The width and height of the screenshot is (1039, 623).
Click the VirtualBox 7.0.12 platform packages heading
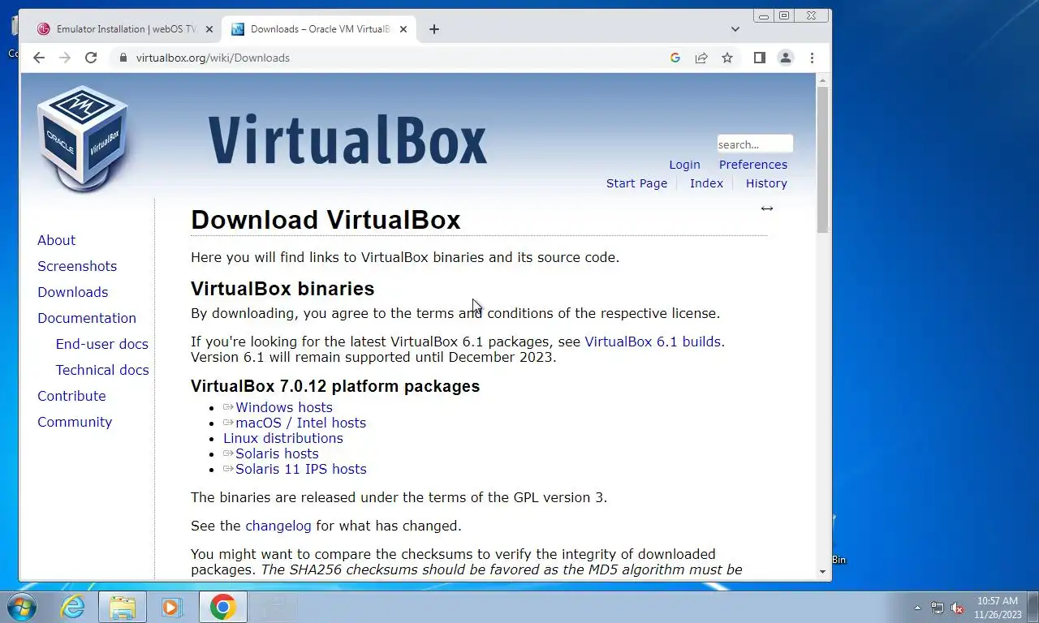pyautogui.click(x=335, y=386)
